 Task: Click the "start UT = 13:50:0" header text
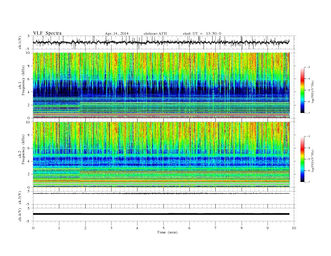202,33
